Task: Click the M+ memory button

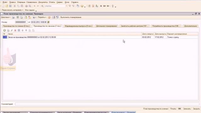Action: 105,6
